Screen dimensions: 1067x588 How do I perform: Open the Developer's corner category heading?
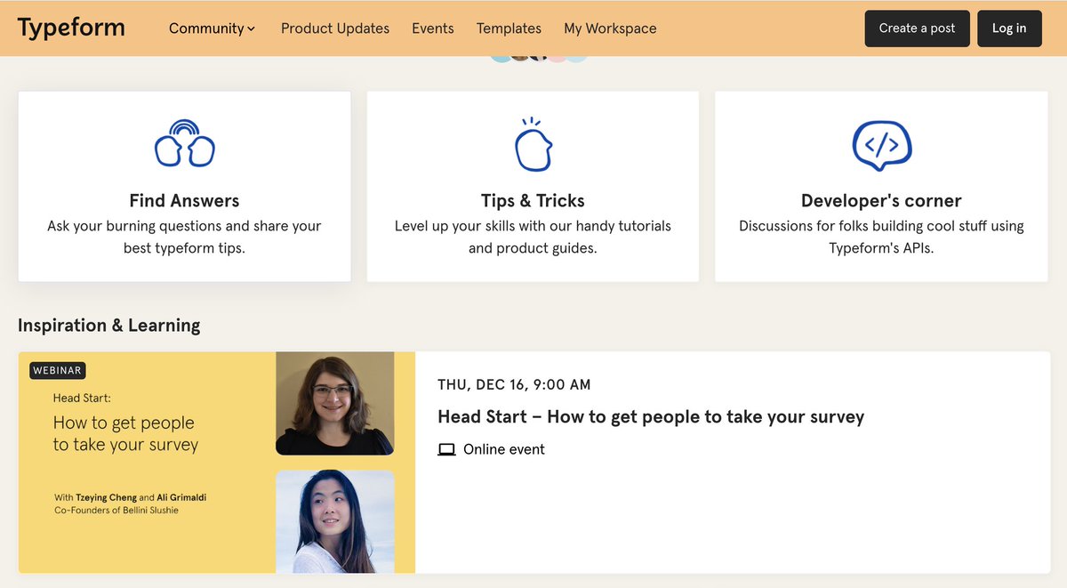coord(881,201)
